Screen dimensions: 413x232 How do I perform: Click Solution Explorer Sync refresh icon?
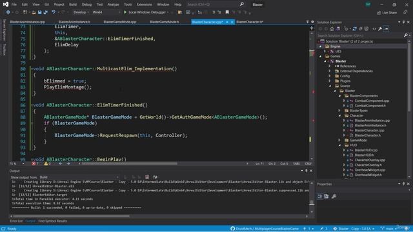point(354,29)
